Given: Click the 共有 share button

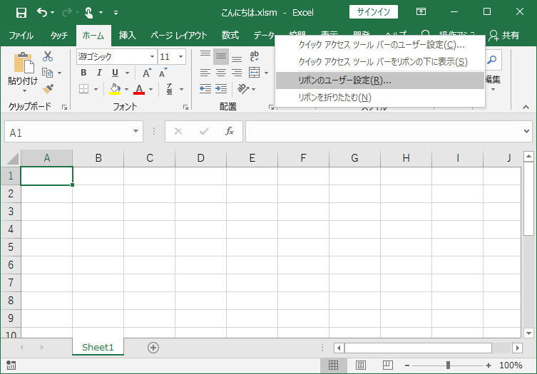Looking at the screenshot, I should pyautogui.click(x=504, y=35).
